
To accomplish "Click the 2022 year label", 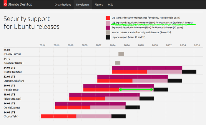I will point(99,45).
